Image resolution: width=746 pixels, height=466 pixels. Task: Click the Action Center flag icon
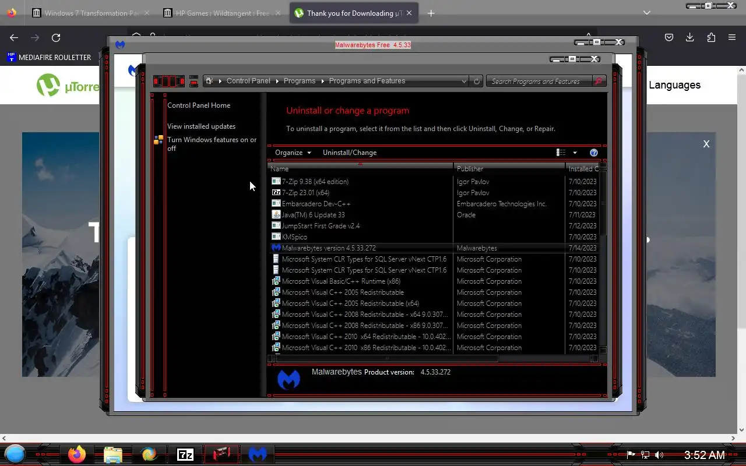click(x=631, y=455)
